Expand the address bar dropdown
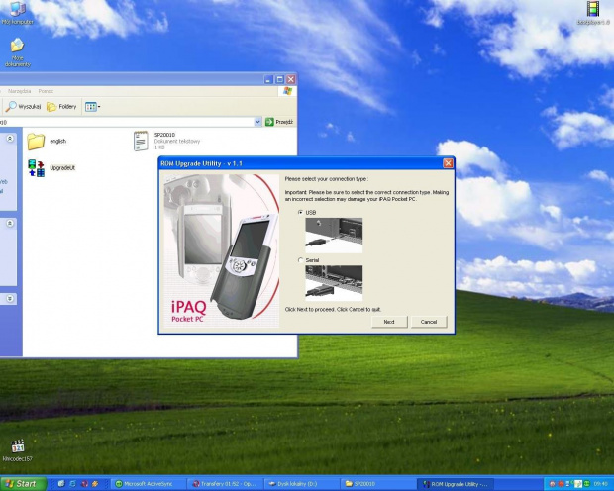The image size is (614, 491). (x=256, y=122)
